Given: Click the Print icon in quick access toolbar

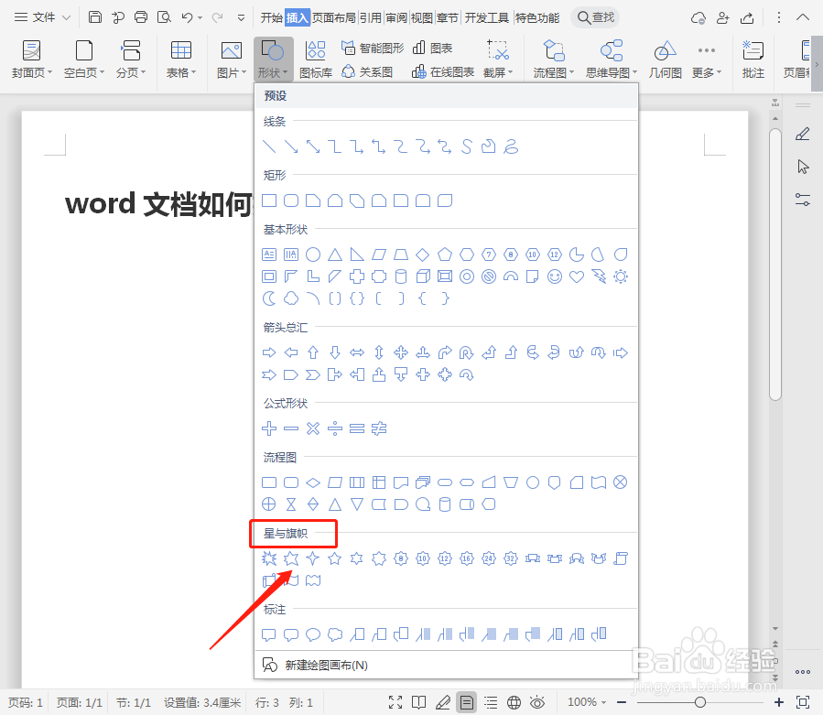Looking at the screenshot, I should tap(140, 16).
